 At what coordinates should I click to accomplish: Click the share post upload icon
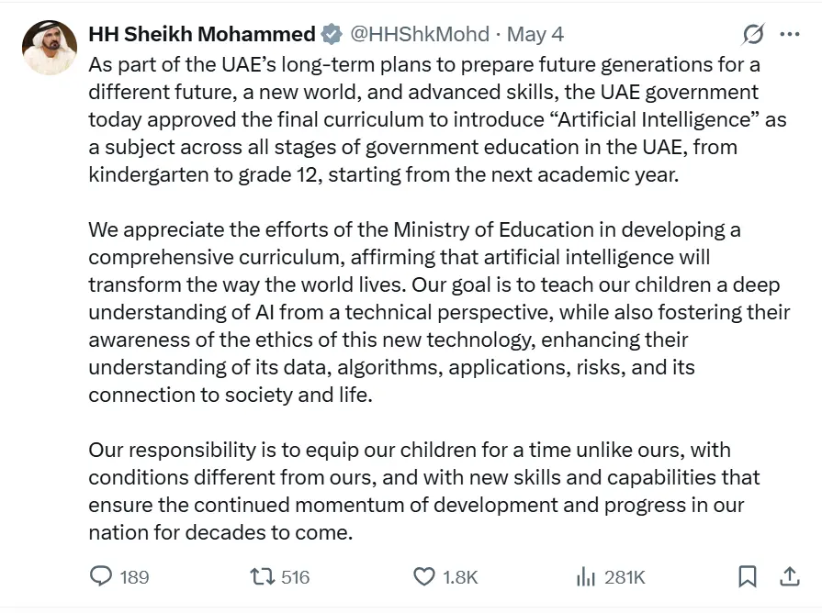pos(789,576)
